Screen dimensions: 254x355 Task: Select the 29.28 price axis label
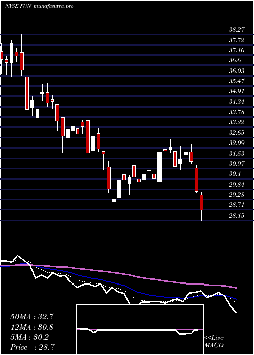pos(236,195)
